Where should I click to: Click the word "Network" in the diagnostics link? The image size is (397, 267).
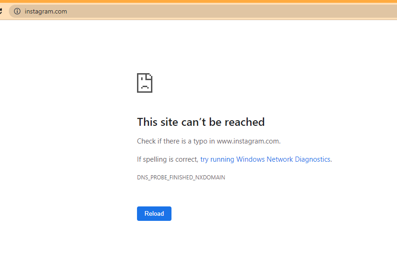coord(280,159)
